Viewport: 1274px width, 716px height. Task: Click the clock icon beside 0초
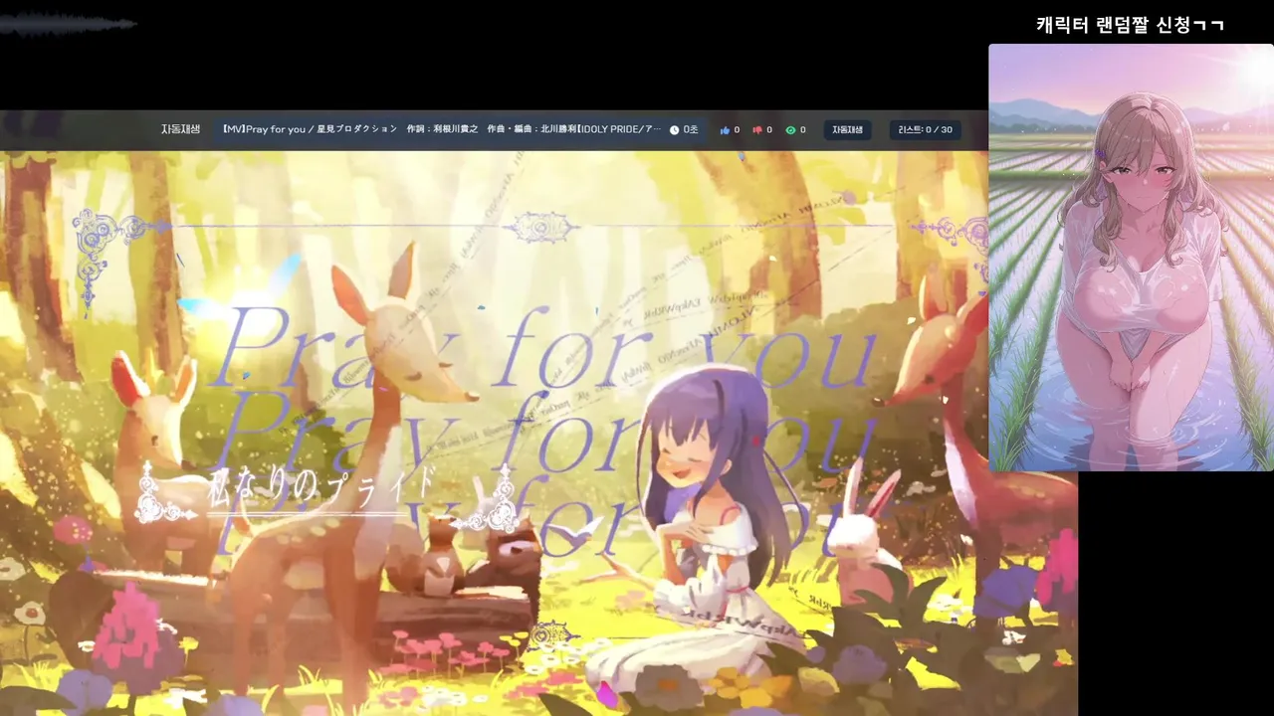(674, 130)
